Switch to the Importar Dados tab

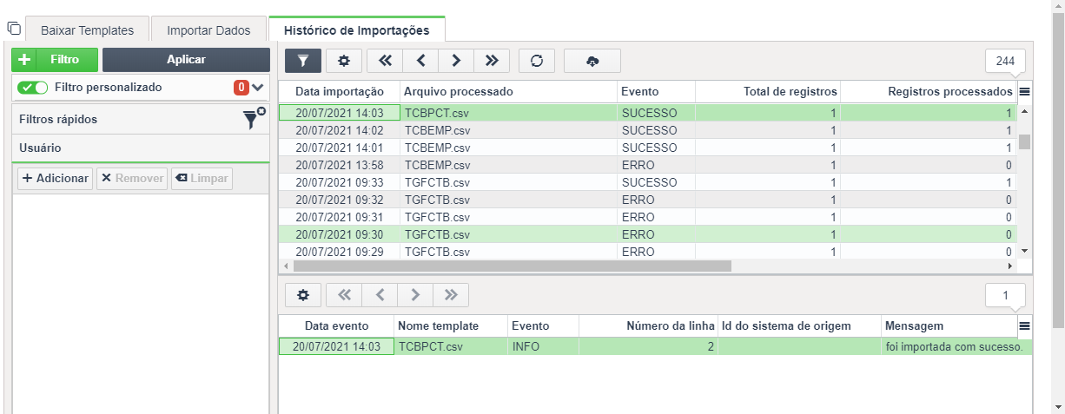coord(208,30)
